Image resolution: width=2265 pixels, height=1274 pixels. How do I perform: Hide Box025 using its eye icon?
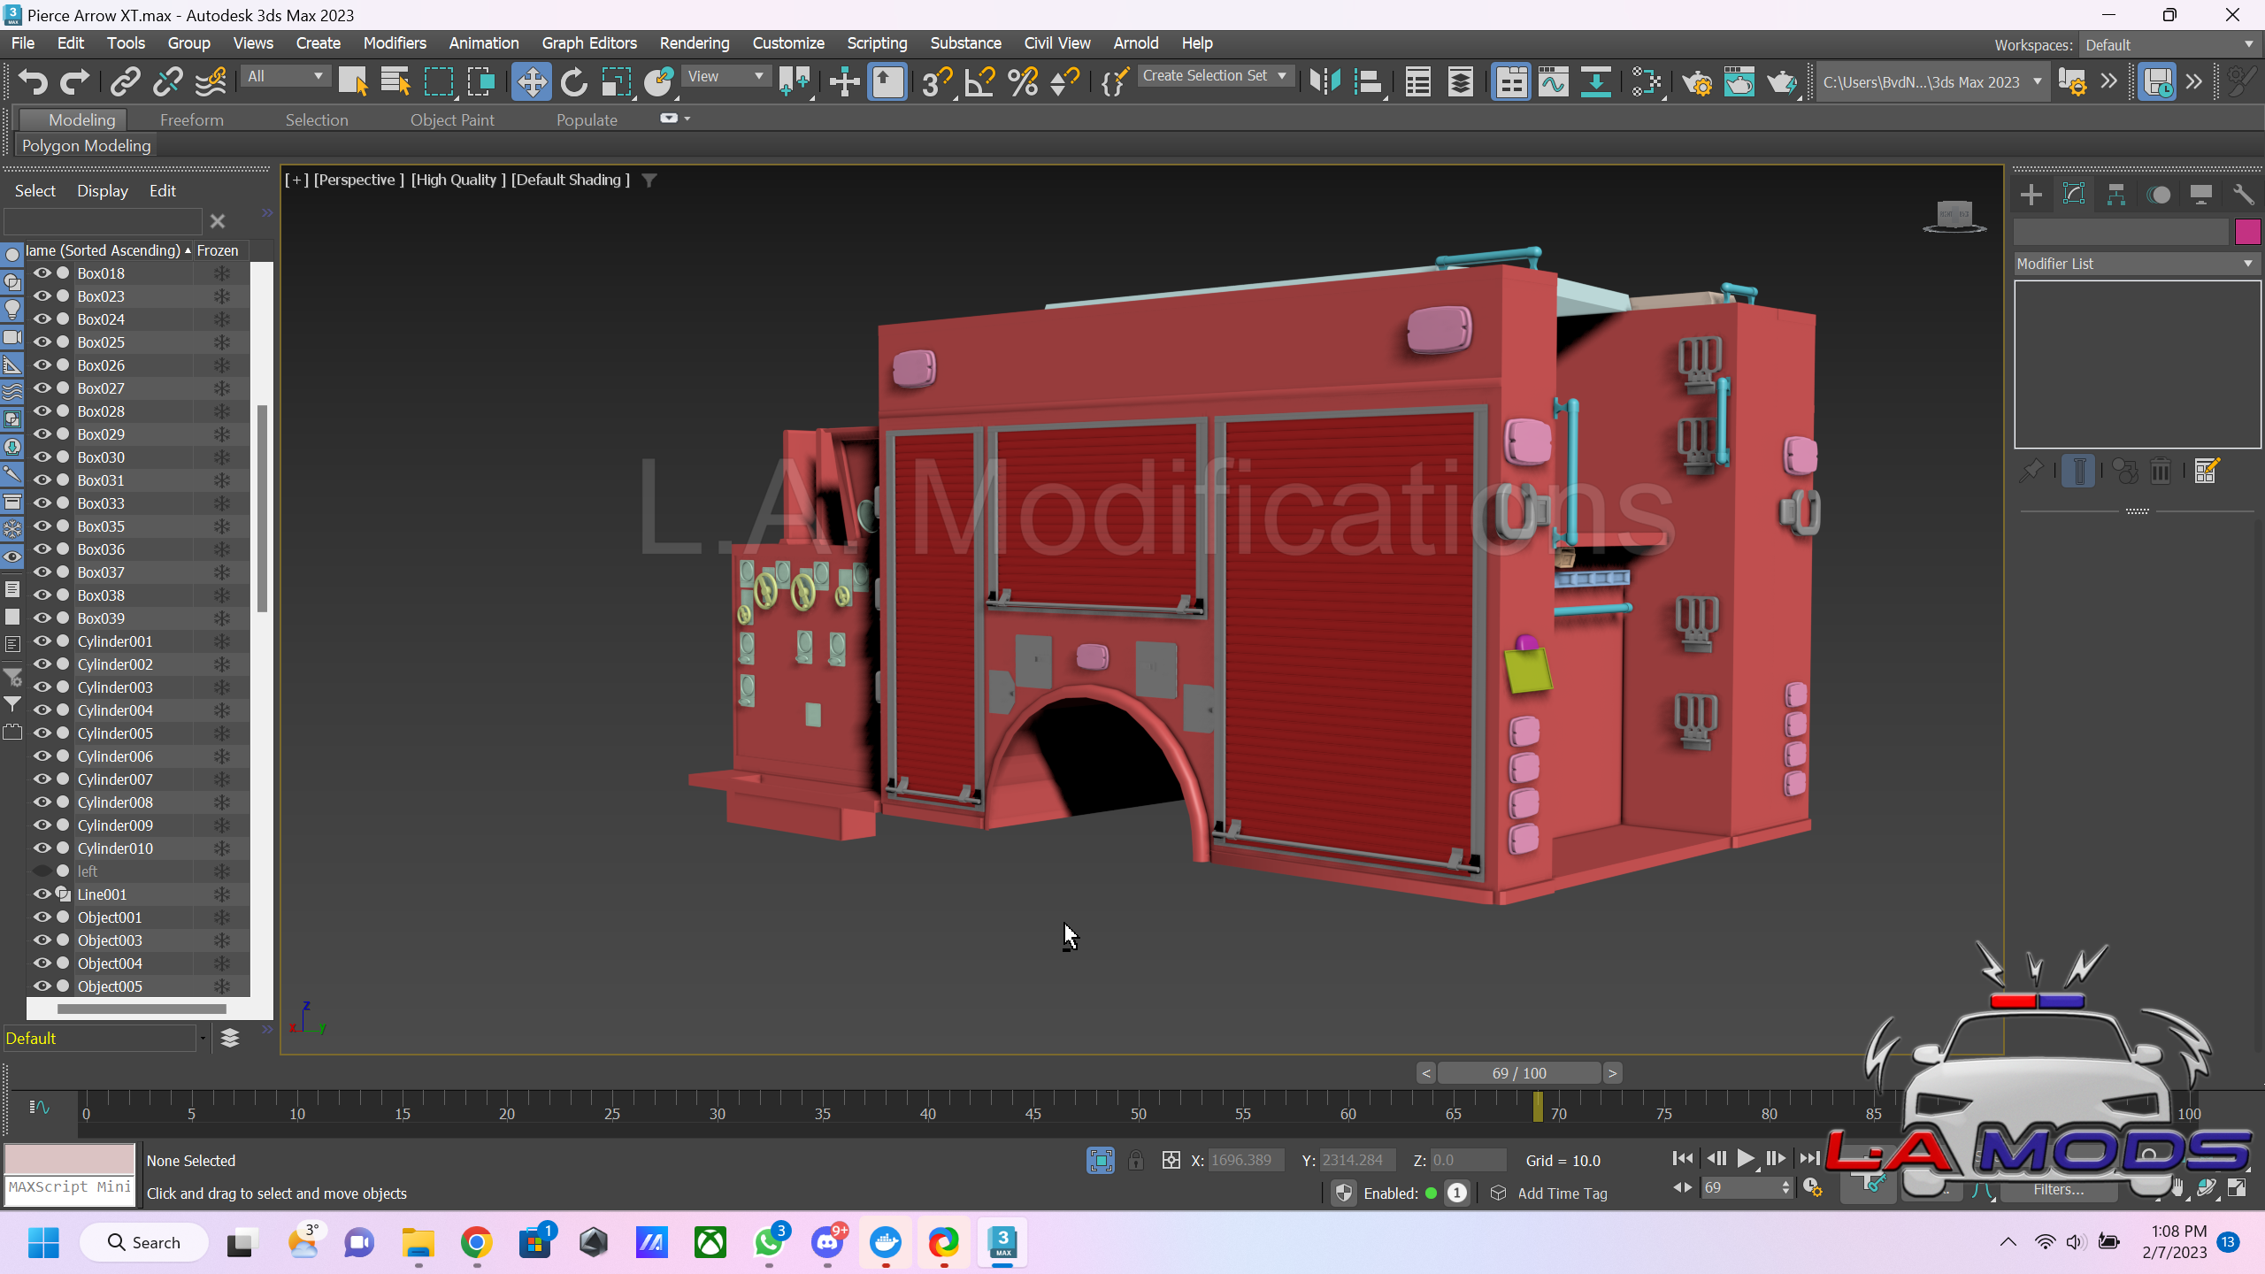tap(42, 342)
